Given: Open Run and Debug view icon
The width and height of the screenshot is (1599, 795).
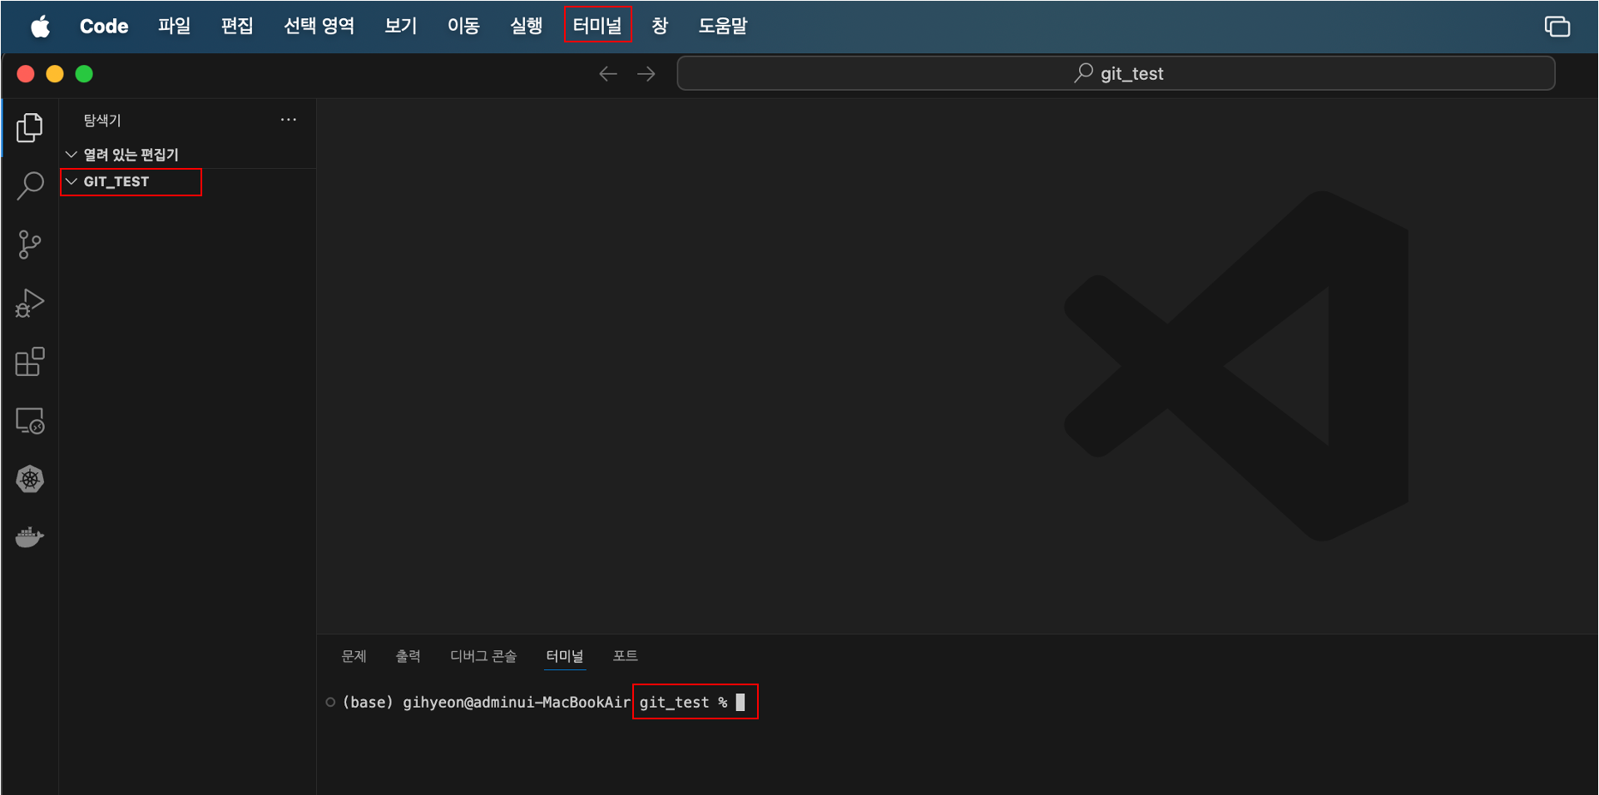Looking at the screenshot, I should pyautogui.click(x=30, y=304).
